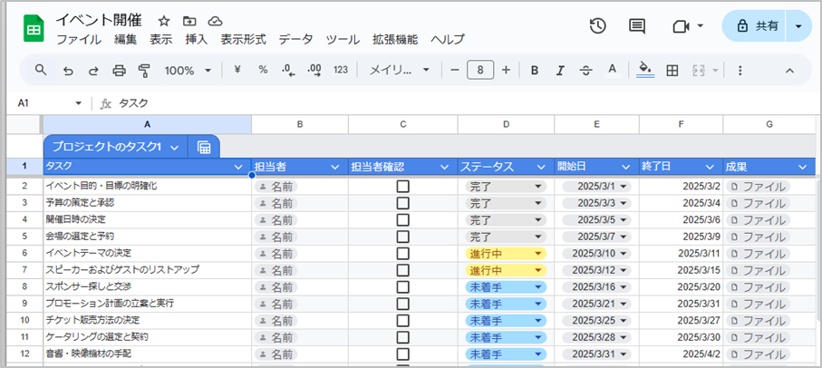822x368 pixels.
Task: Redo the last action
Action: point(92,70)
